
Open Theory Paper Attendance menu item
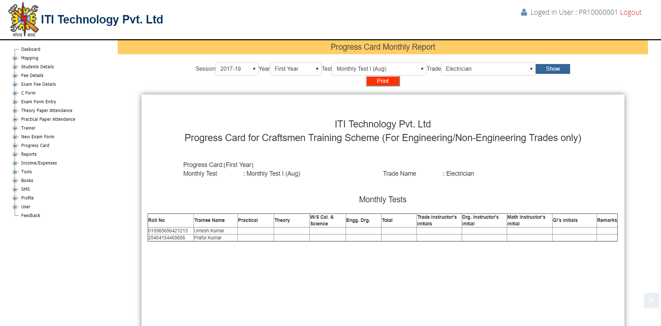46,111
